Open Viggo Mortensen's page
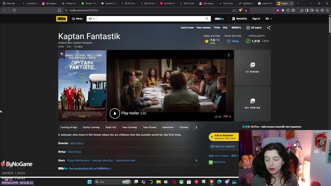 pos(78,160)
